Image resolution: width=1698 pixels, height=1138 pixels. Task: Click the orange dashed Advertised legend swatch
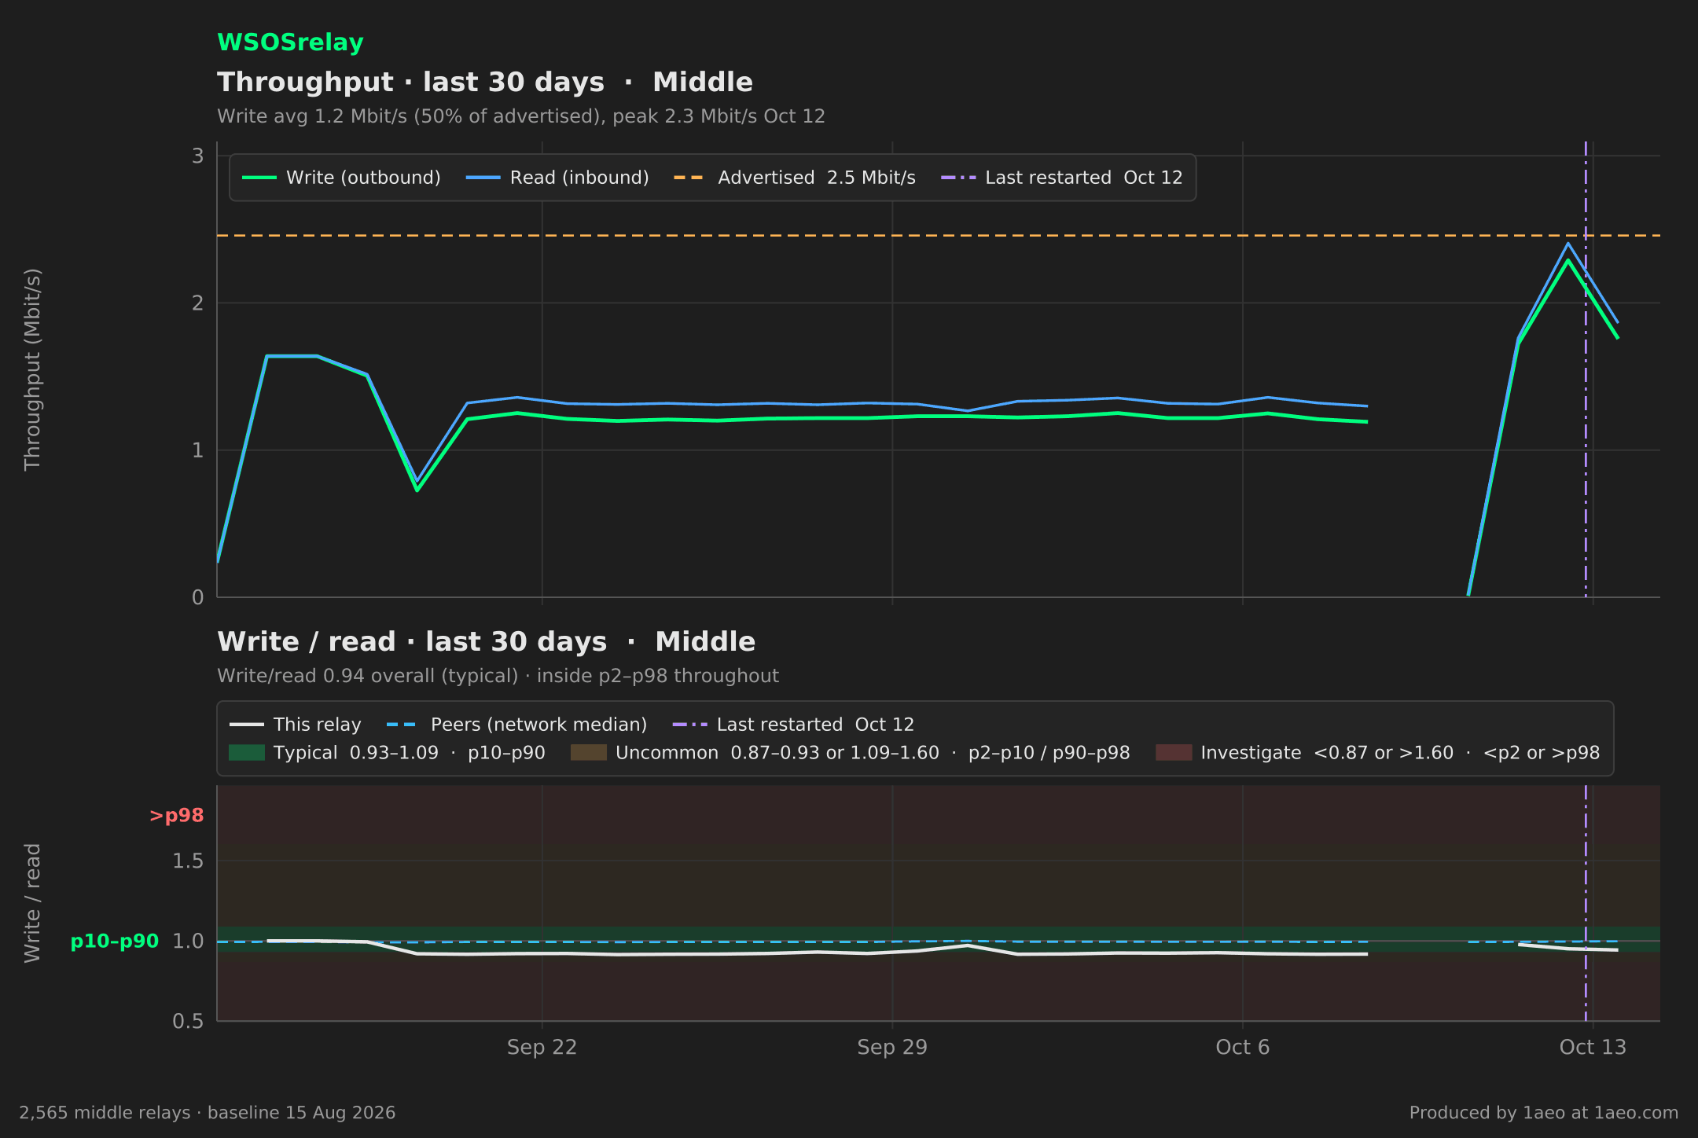tap(690, 178)
